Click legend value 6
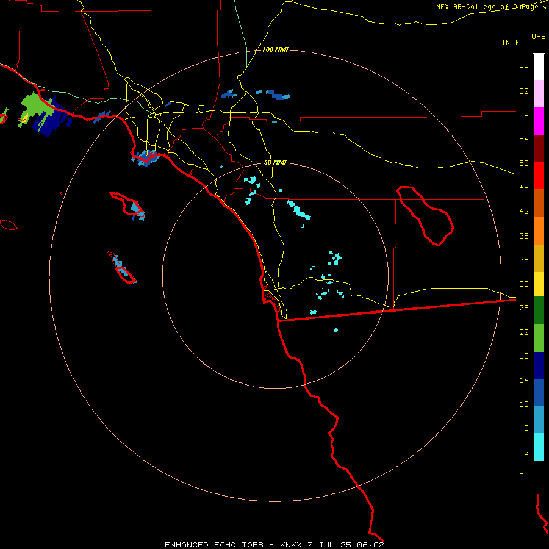 click(x=526, y=428)
